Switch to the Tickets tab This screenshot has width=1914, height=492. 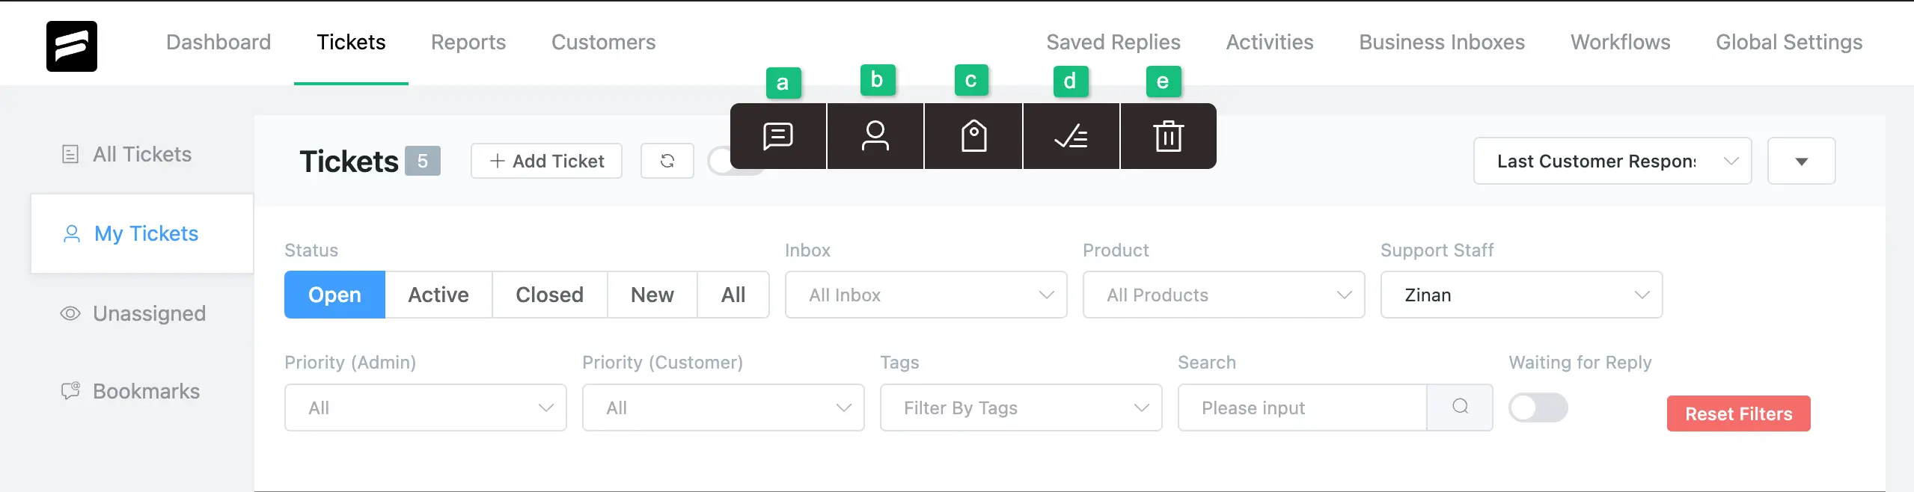point(351,42)
